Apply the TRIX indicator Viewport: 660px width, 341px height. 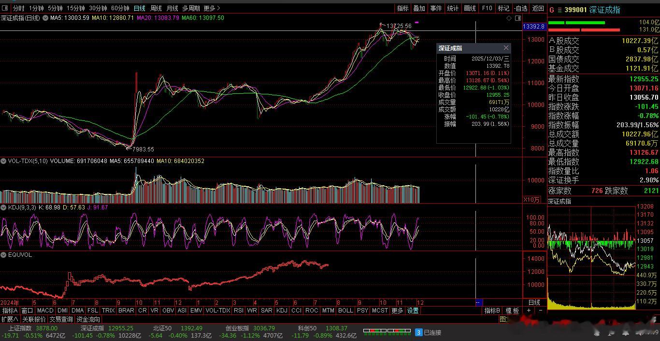pos(108,311)
